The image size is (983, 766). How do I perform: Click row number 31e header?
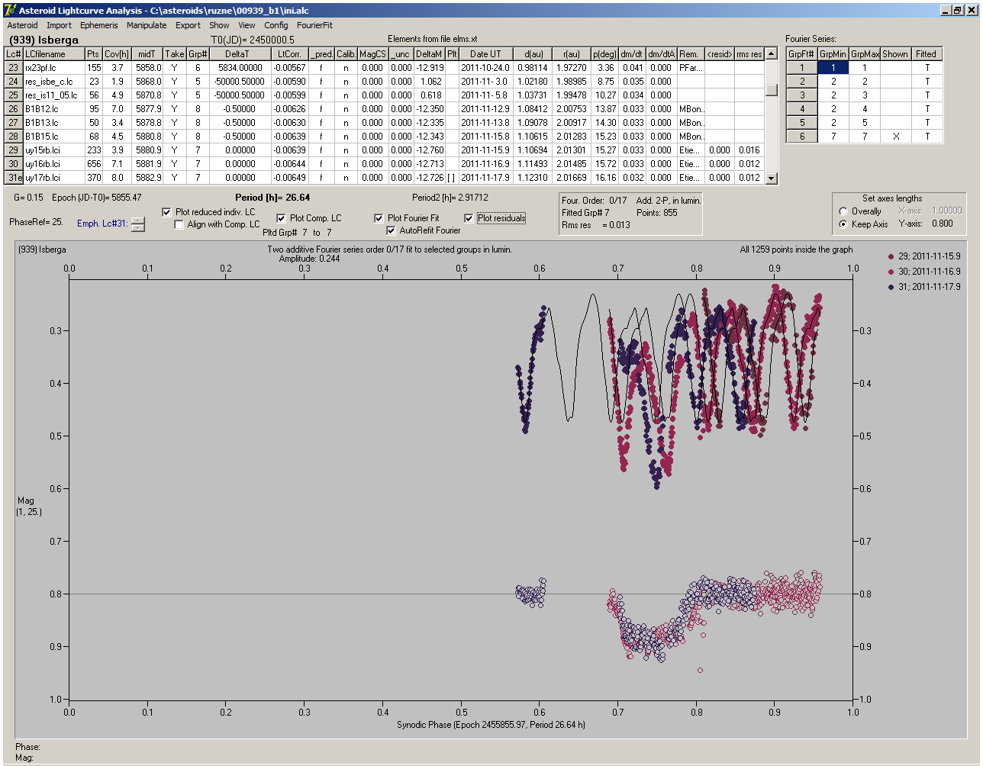(x=14, y=178)
